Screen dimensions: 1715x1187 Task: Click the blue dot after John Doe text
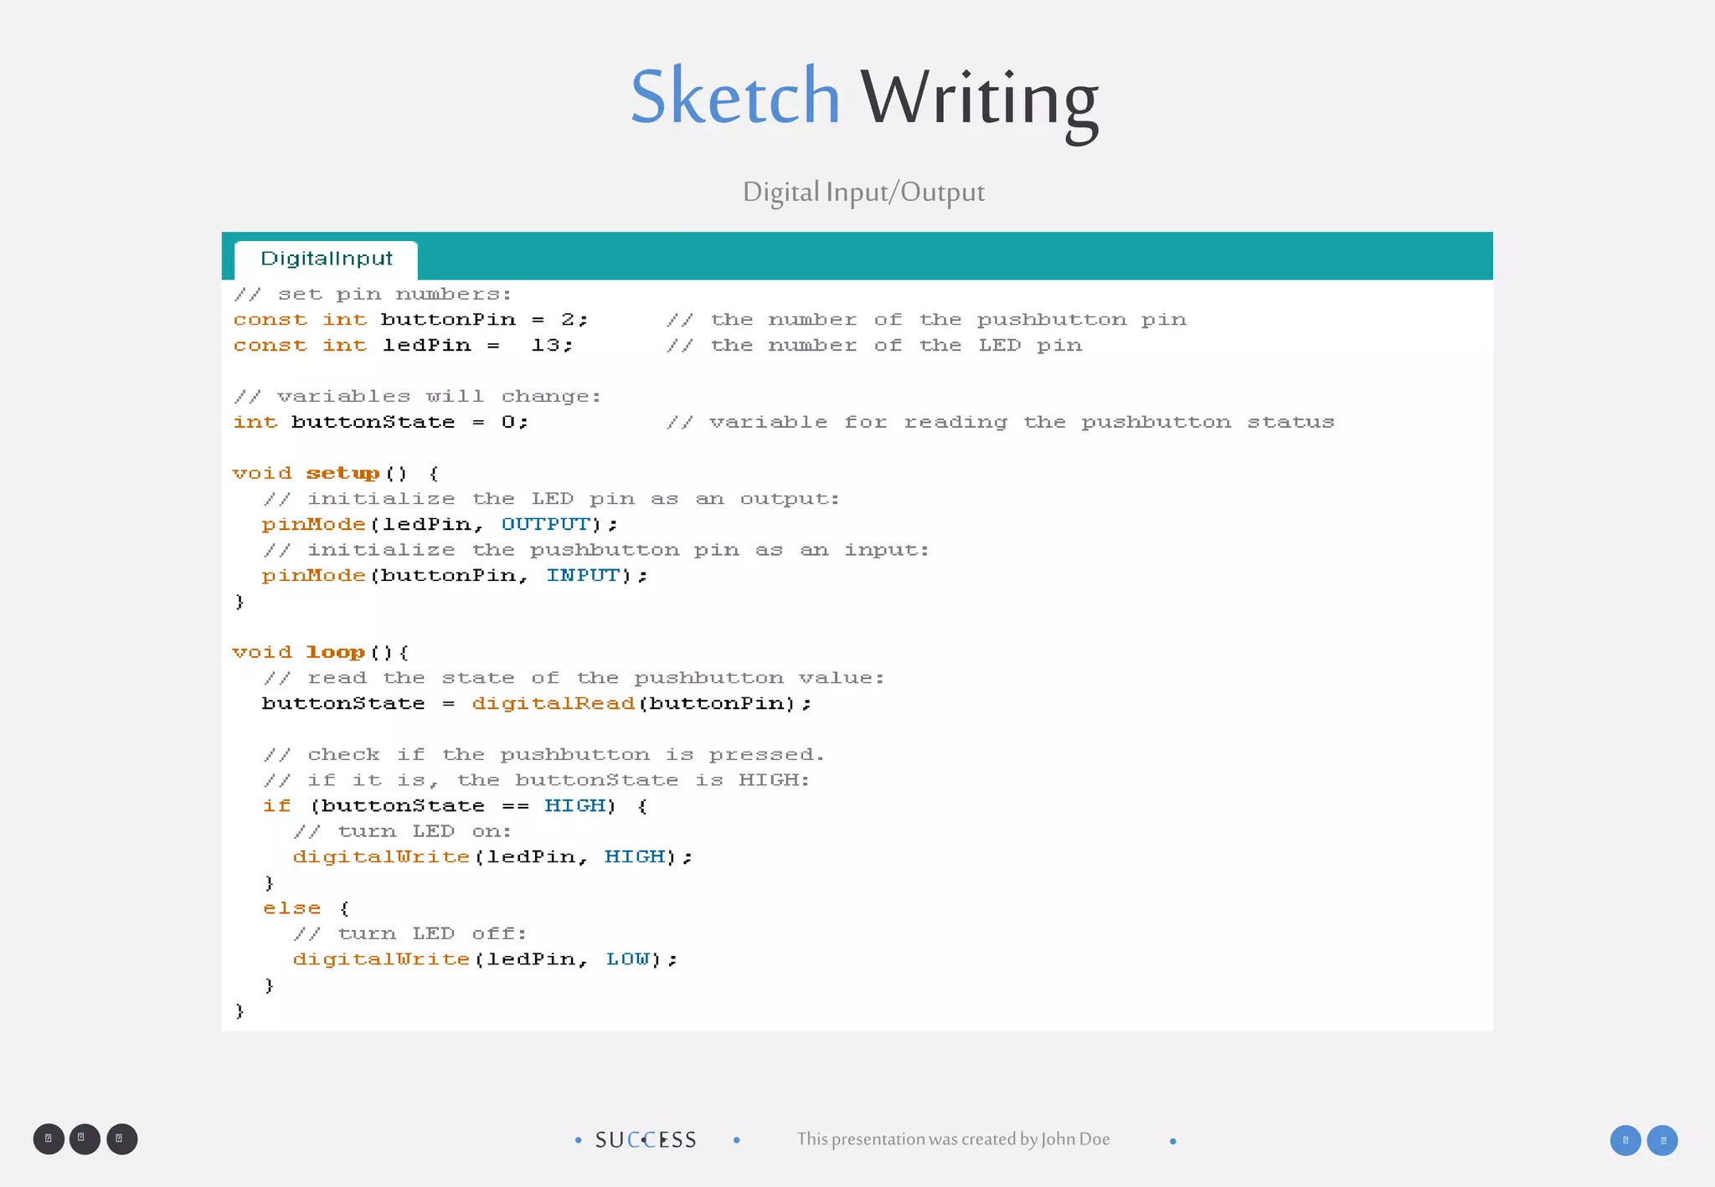(1172, 1141)
